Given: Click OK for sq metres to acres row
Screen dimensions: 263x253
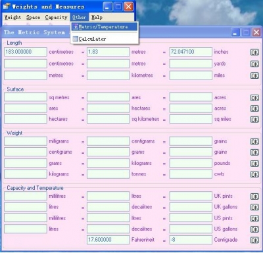Looking at the screenshot, I should (x=254, y=98).
